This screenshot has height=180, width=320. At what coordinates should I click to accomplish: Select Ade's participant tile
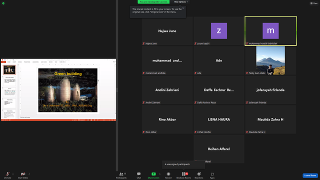click(x=219, y=60)
